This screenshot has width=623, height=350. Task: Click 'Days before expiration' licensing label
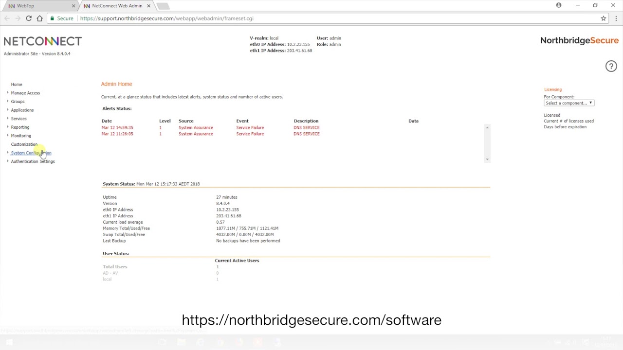coord(565,127)
